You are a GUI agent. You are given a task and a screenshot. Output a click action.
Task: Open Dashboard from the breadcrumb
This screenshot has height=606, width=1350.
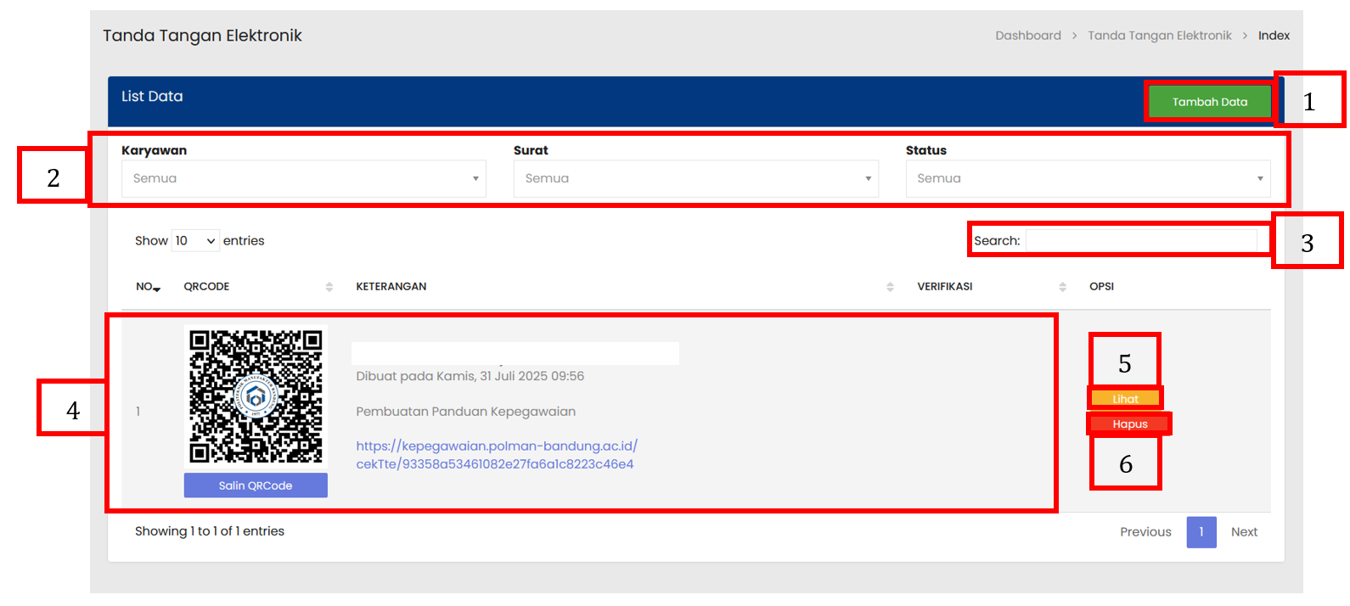pyautogui.click(x=1027, y=36)
